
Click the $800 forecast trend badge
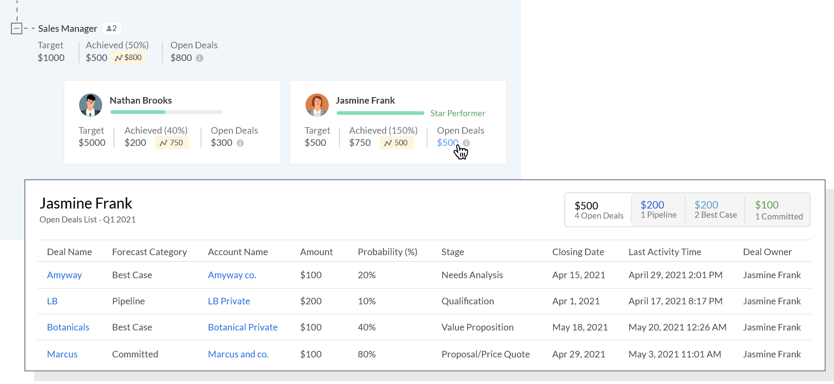coord(128,57)
